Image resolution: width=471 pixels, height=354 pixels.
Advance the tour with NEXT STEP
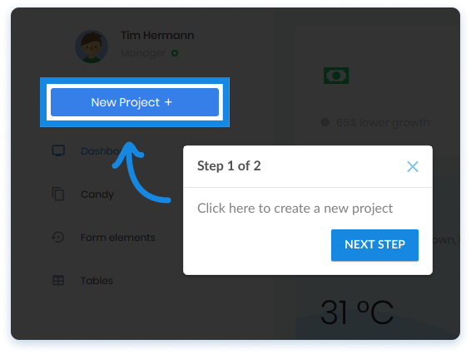click(x=374, y=245)
